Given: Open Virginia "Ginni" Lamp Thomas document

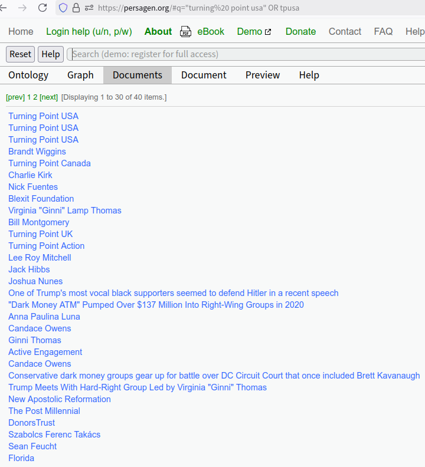Looking at the screenshot, I should [65, 211].
